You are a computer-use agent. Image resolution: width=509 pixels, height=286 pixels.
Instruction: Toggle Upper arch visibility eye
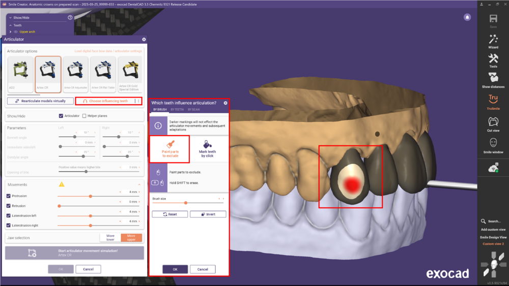pyautogui.click(x=16, y=31)
